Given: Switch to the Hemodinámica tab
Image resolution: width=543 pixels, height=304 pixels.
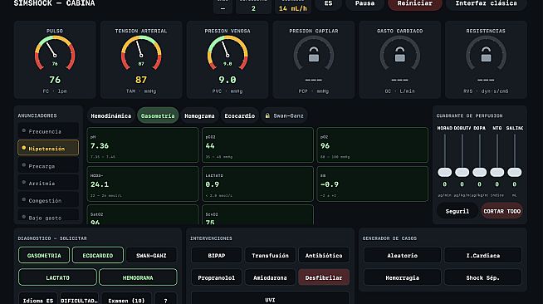Looking at the screenshot, I should [110, 115].
